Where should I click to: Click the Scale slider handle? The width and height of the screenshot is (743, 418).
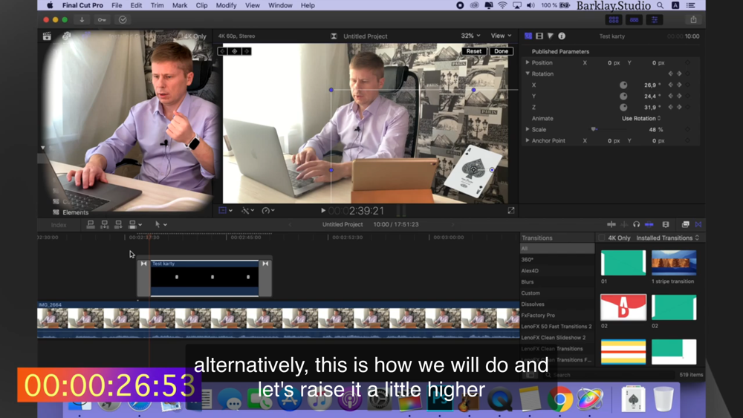click(593, 129)
